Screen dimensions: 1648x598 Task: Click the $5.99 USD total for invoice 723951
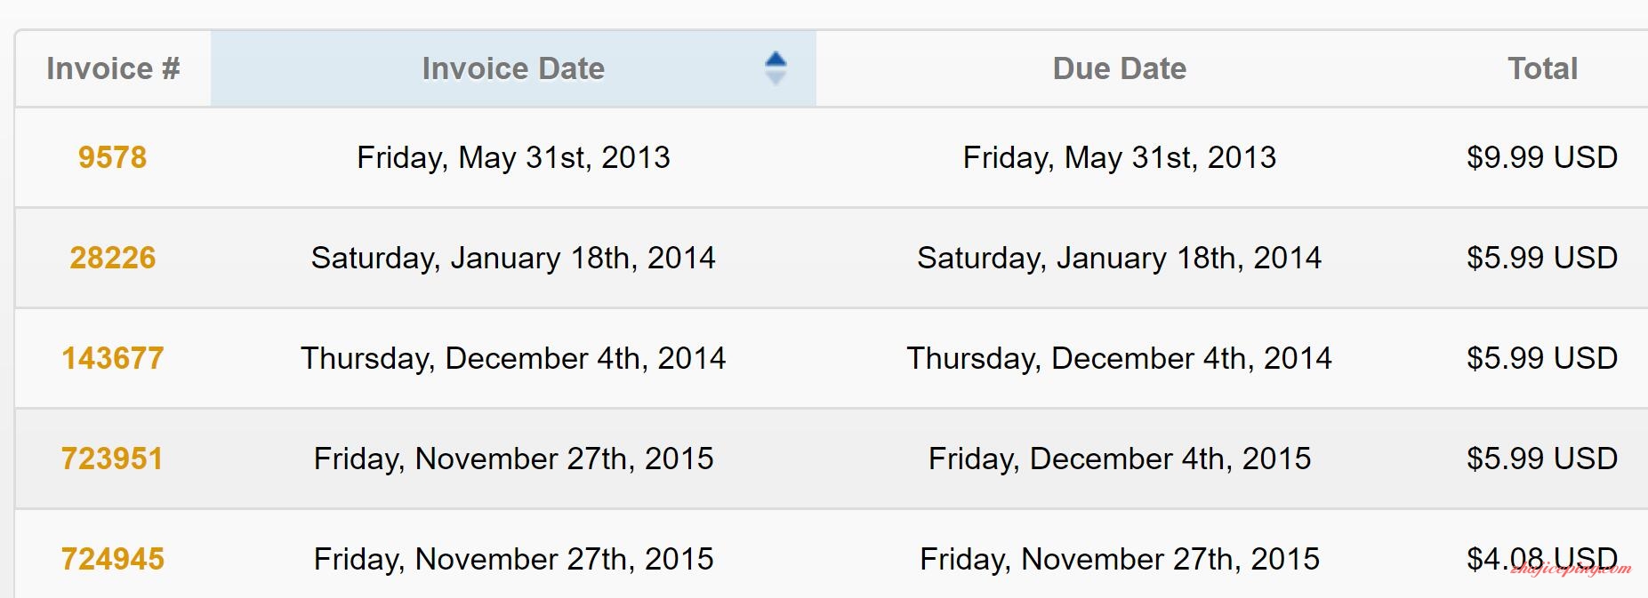pyautogui.click(x=1542, y=458)
